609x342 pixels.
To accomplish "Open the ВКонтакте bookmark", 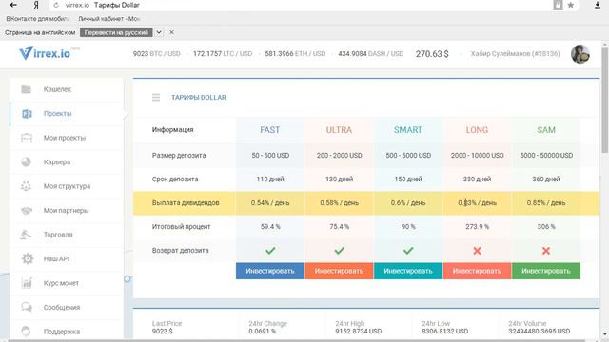I will point(37,19).
